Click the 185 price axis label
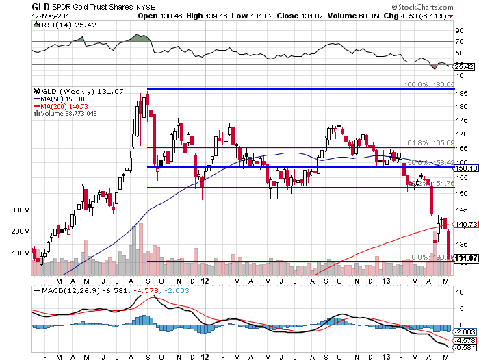The width and height of the screenshot is (479, 363). 462,94
